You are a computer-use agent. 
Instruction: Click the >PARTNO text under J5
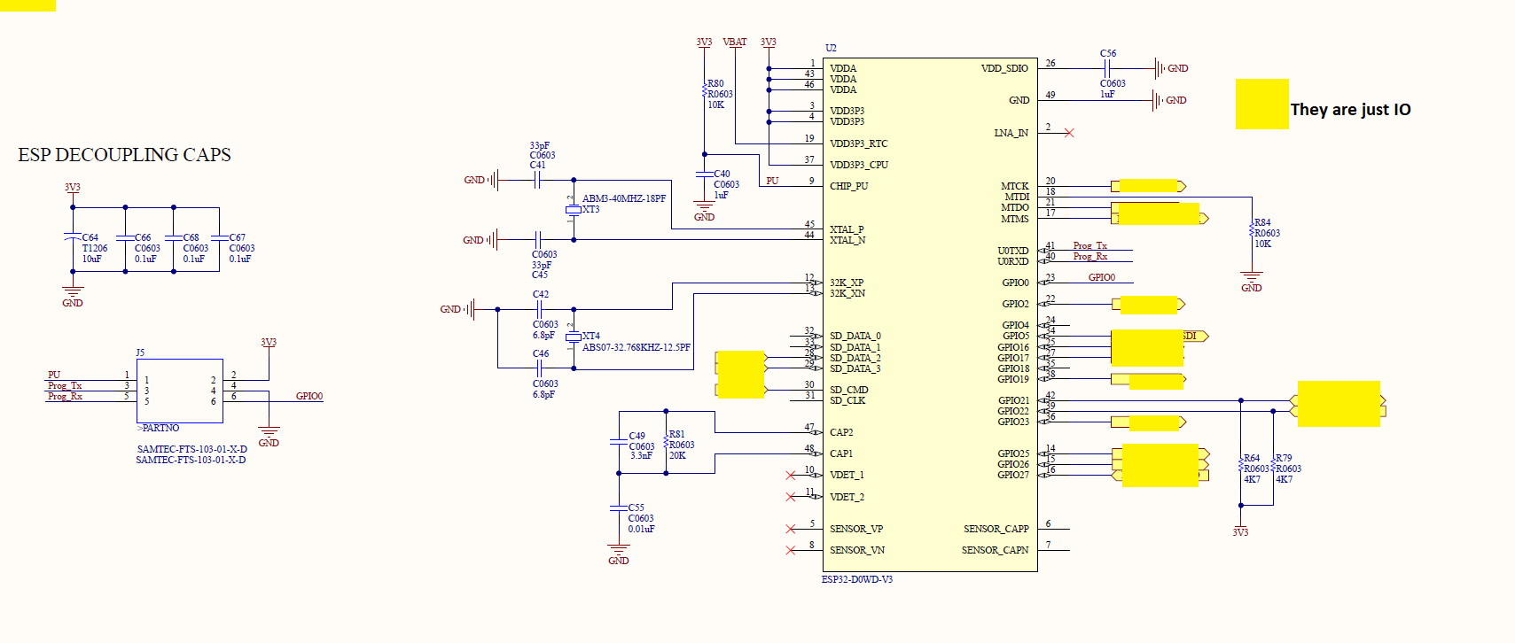click(158, 428)
